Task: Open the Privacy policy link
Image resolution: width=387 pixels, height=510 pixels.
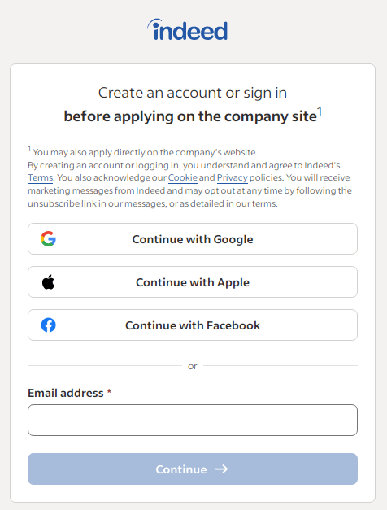Action: point(233,177)
